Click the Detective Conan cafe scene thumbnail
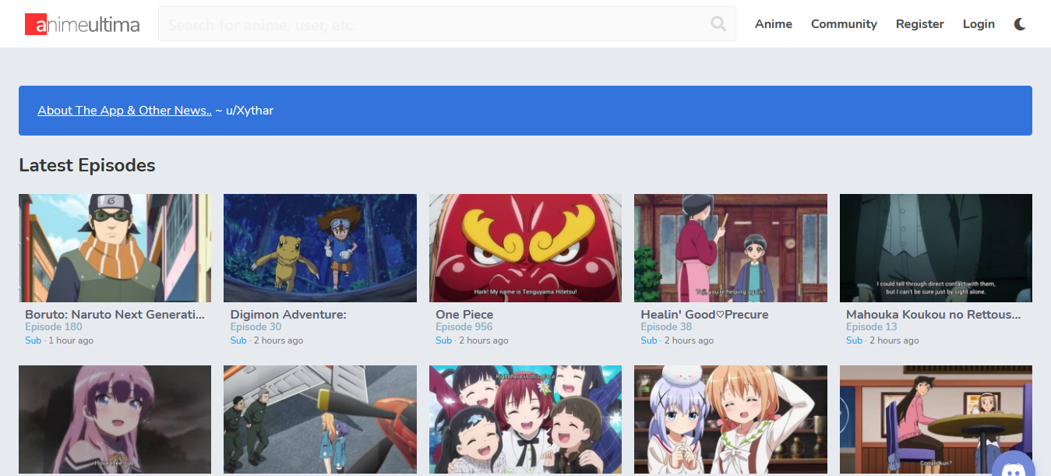 coord(936,420)
